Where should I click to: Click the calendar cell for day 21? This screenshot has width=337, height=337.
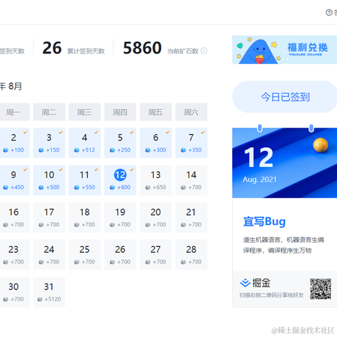[191, 218]
